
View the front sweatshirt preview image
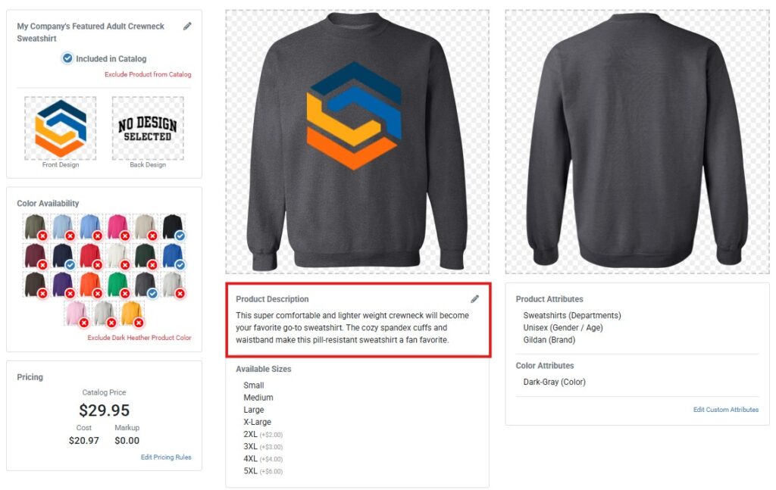[358, 142]
